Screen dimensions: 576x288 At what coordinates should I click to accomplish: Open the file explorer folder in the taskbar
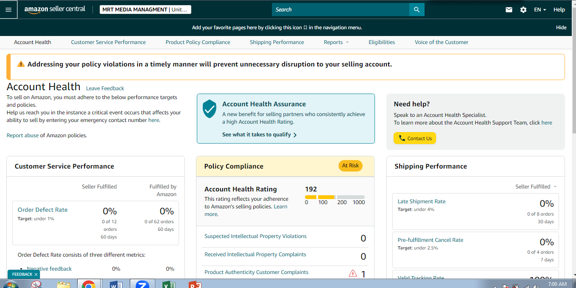pos(63,285)
